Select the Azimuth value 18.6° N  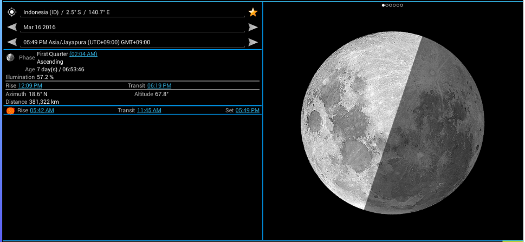(38, 94)
